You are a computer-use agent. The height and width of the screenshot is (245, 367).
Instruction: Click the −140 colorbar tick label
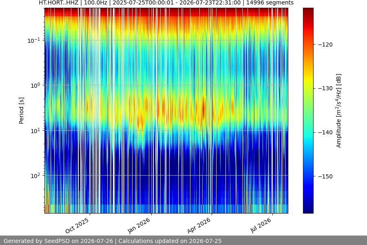pos(325,132)
